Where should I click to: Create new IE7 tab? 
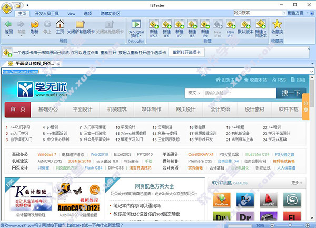click(x=179, y=24)
